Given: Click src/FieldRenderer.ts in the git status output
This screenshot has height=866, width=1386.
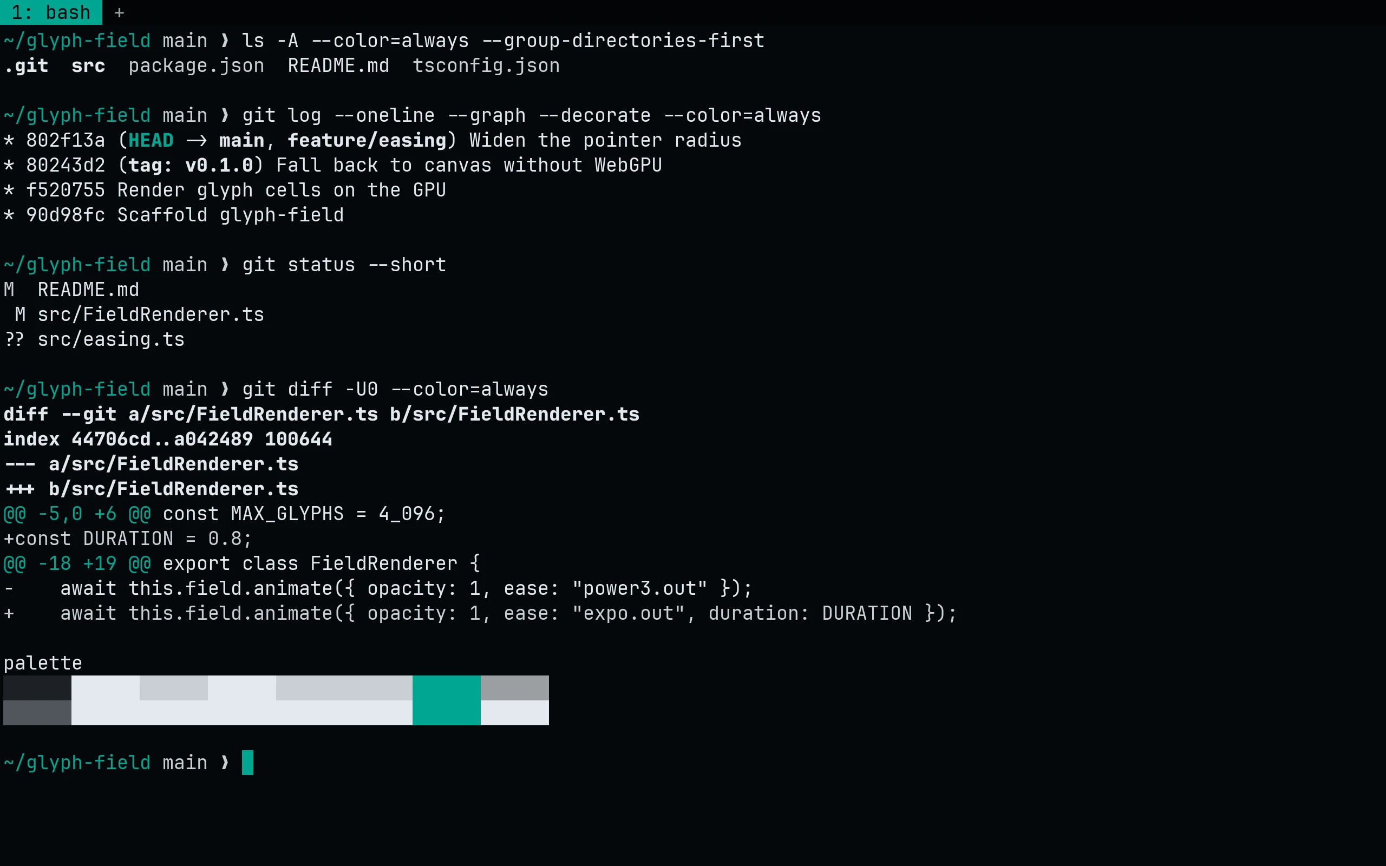Looking at the screenshot, I should [151, 314].
